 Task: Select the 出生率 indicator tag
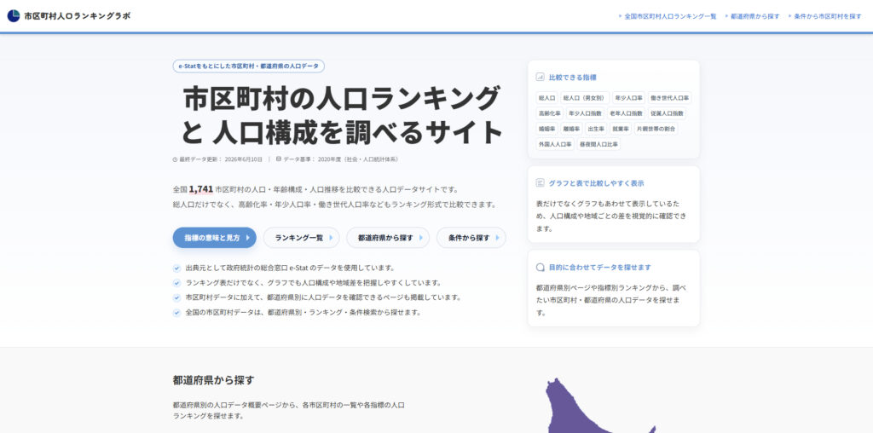596,129
